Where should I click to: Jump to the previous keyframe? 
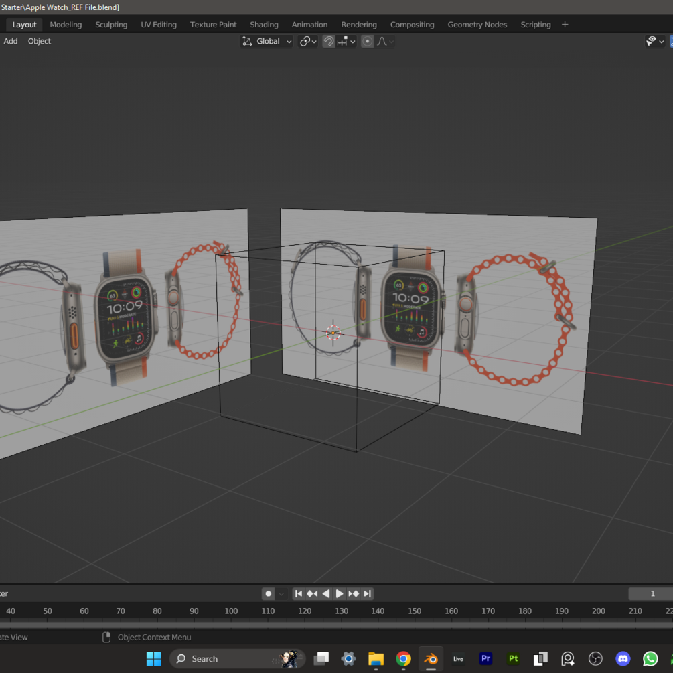(312, 593)
